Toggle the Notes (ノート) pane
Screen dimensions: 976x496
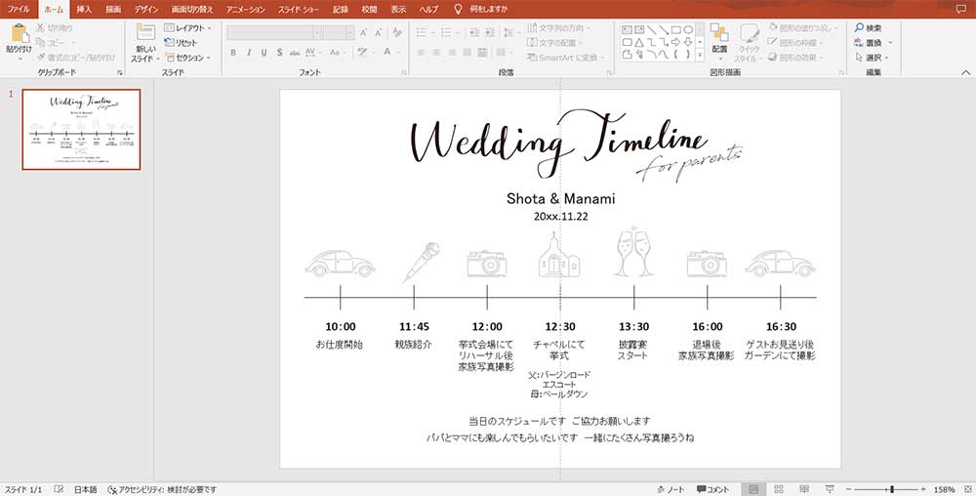click(671, 488)
